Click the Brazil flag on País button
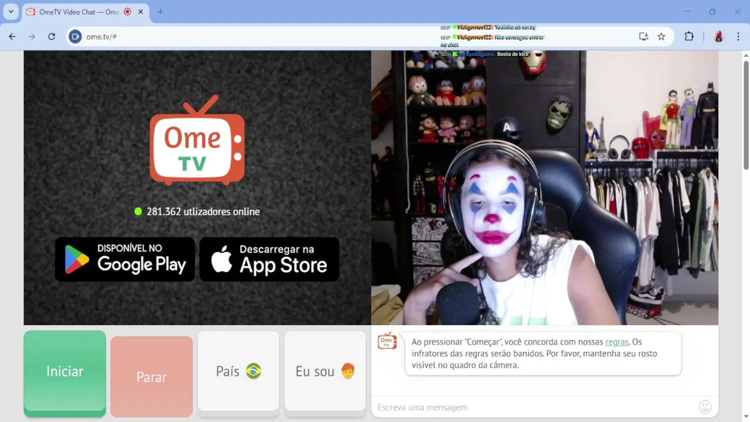This screenshot has width=750, height=422. [x=253, y=371]
